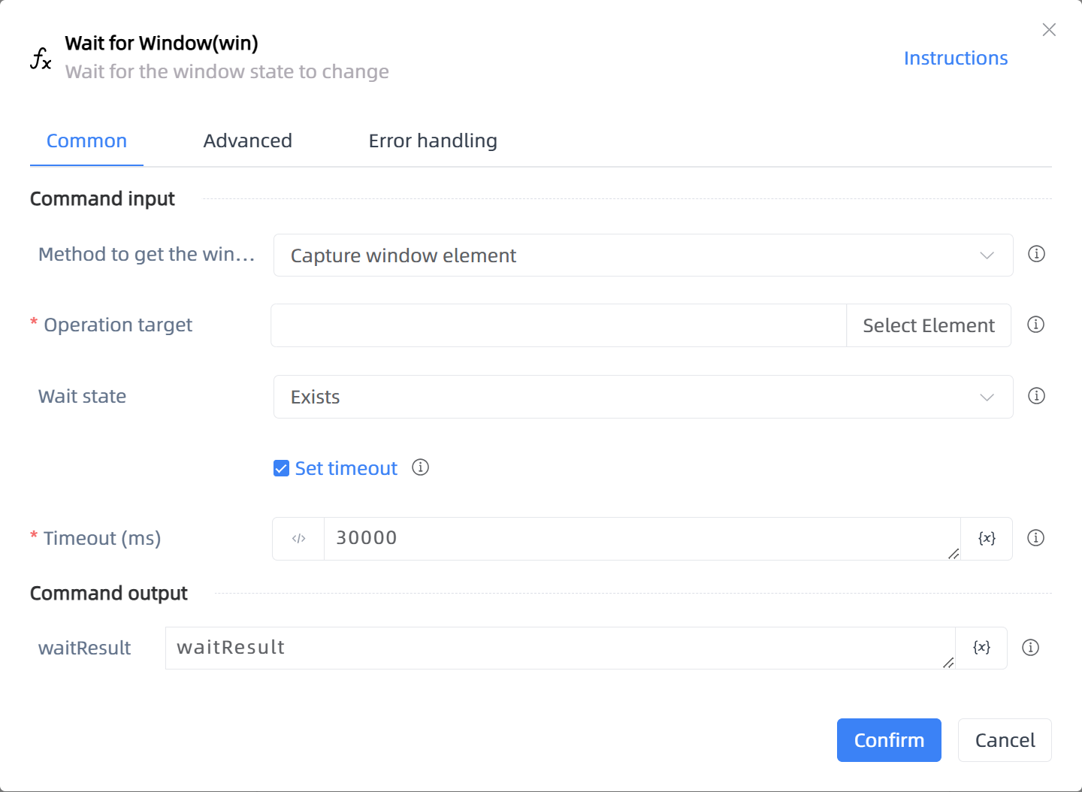
Task: Click the info icon beside Wait state
Action: (x=1036, y=396)
